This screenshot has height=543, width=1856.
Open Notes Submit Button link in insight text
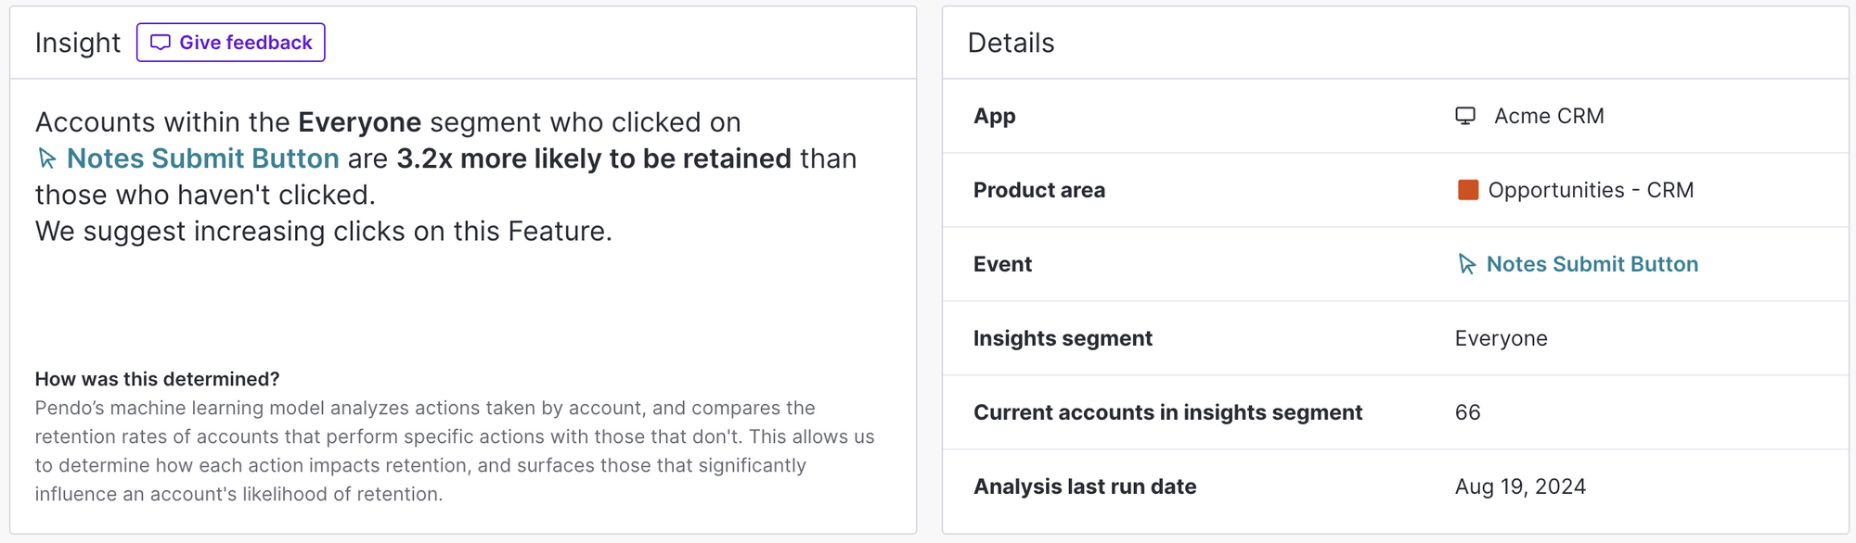[x=202, y=158]
